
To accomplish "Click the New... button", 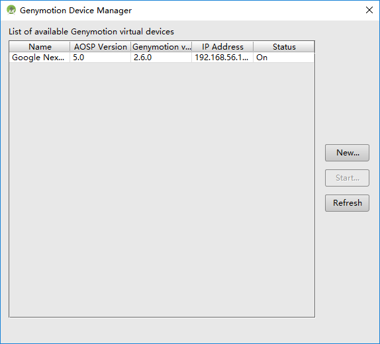I will click(x=347, y=153).
